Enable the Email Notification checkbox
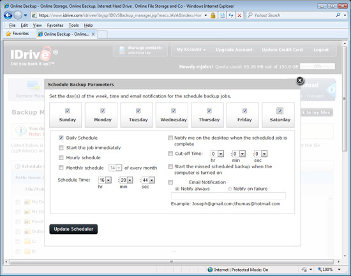The height and width of the screenshot is (276, 351). (x=170, y=182)
